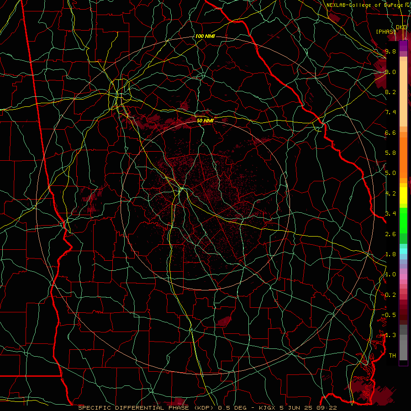Pick the purple top band of color scale
Viewport: 411px width, 411px height.
click(403, 46)
